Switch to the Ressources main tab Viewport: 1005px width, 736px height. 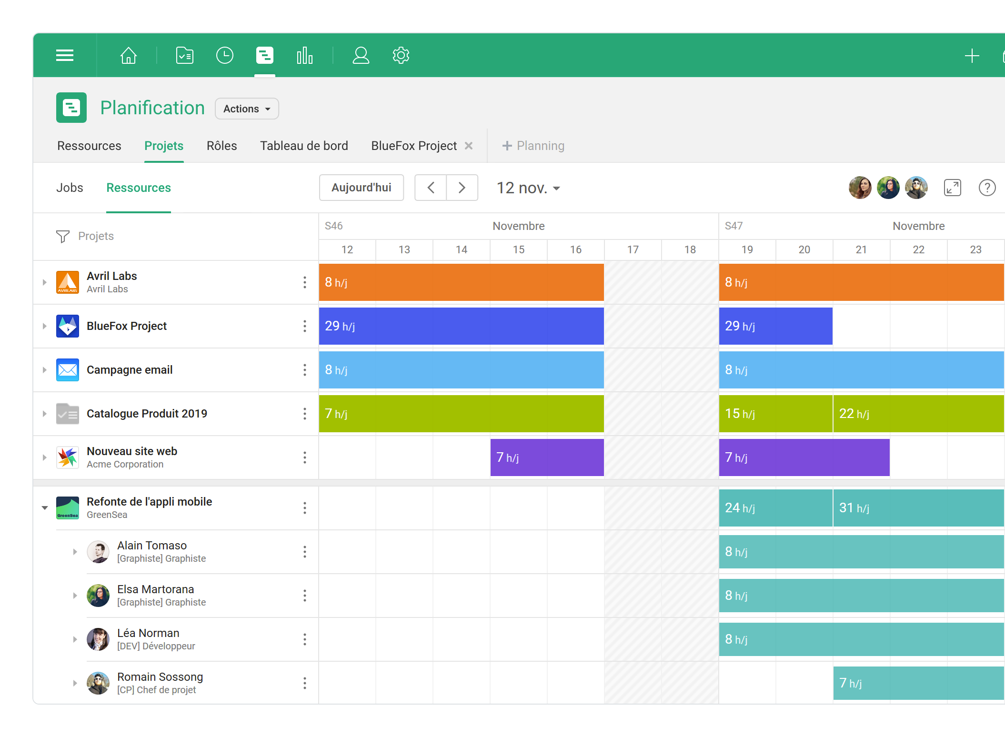[x=89, y=146]
